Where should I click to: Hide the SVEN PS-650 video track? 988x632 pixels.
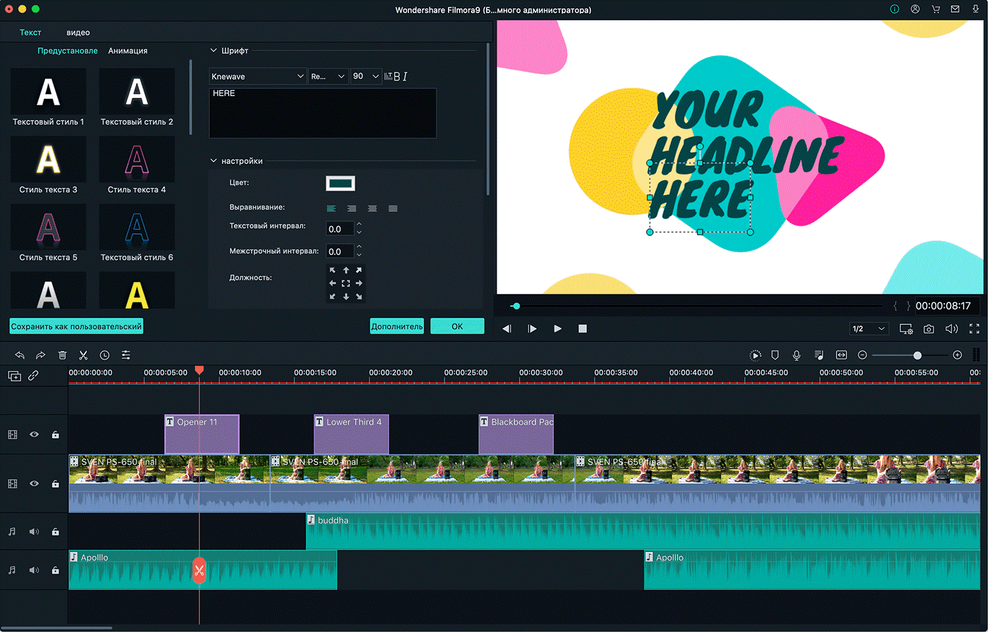[x=34, y=484]
